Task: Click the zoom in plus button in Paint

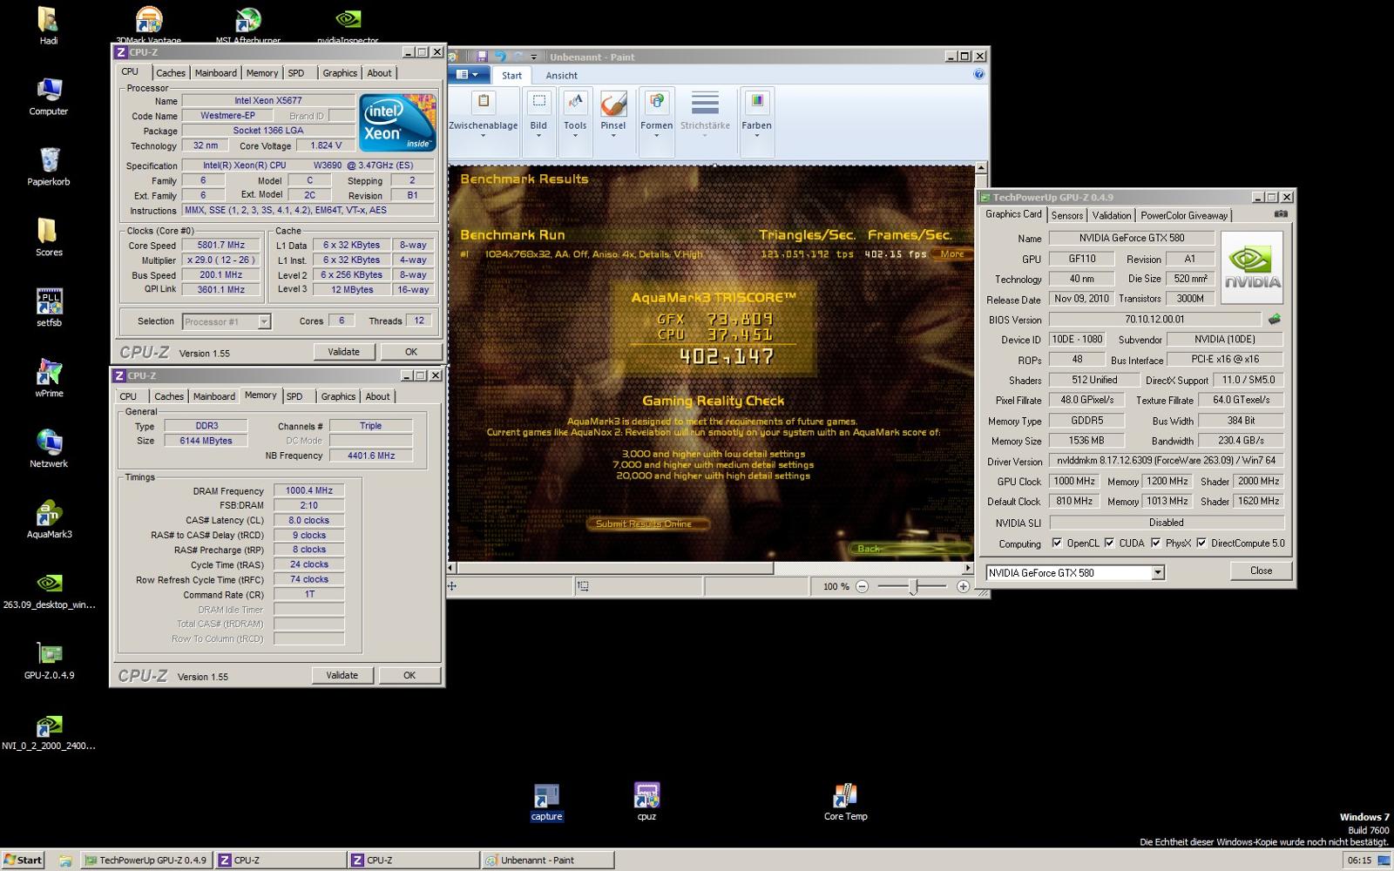Action: (963, 586)
